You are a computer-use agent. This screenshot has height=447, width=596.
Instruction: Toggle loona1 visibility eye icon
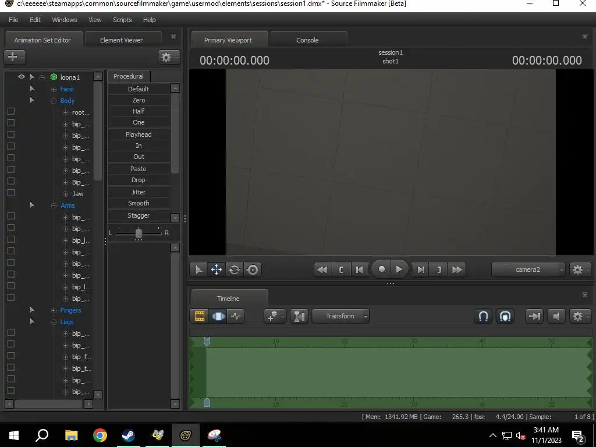click(x=22, y=77)
